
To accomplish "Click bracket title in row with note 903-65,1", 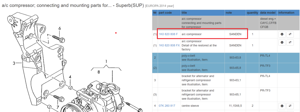I will (x=198, y=94).
